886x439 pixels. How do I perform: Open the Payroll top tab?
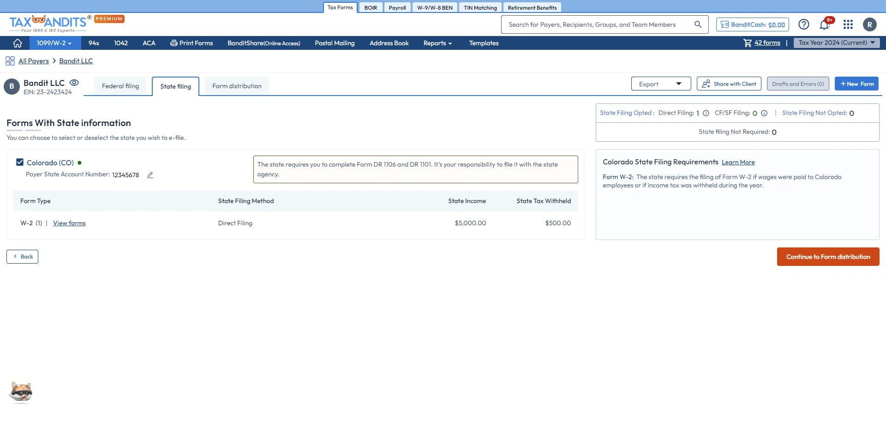point(397,7)
